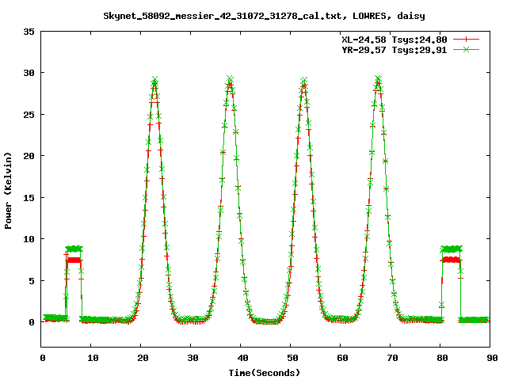
Task: Click the red calibration plateau near 82 seconds
Action: click(452, 260)
